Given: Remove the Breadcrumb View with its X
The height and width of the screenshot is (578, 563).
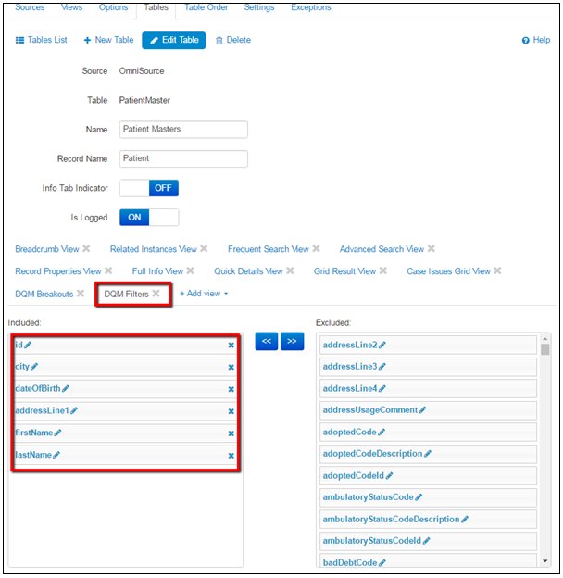Looking at the screenshot, I should pyautogui.click(x=86, y=248).
